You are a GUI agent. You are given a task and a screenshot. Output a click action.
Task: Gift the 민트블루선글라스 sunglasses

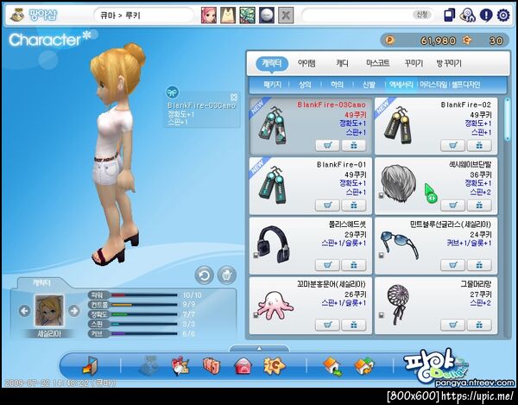coord(479,265)
